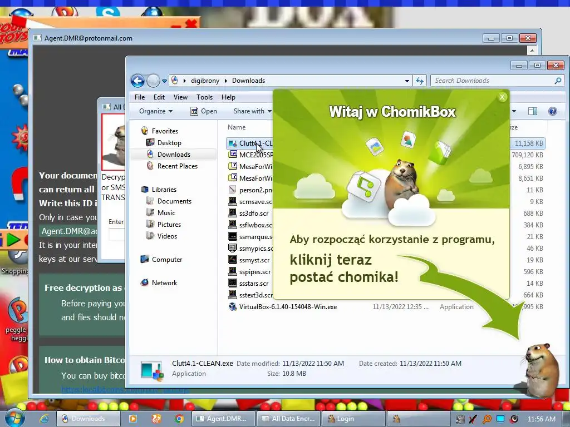Select Recent Places in navigation pane
Image resolution: width=570 pixels, height=427 pixels.
[x=178, y=166]
